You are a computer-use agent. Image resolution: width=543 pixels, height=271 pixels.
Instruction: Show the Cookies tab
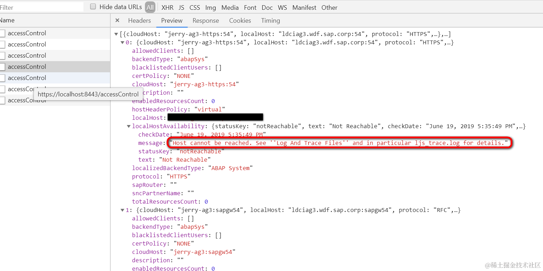(x=240, y=21)
